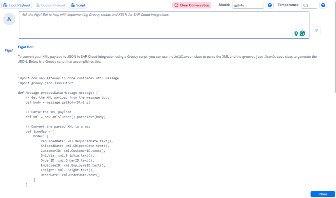Click the '// Parse the XML payload' comment

point(49,112)
